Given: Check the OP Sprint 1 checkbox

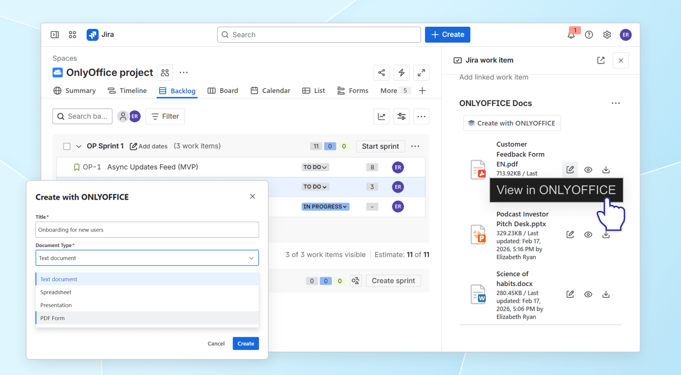Looking at the screenshot, I should pos(67,146).
